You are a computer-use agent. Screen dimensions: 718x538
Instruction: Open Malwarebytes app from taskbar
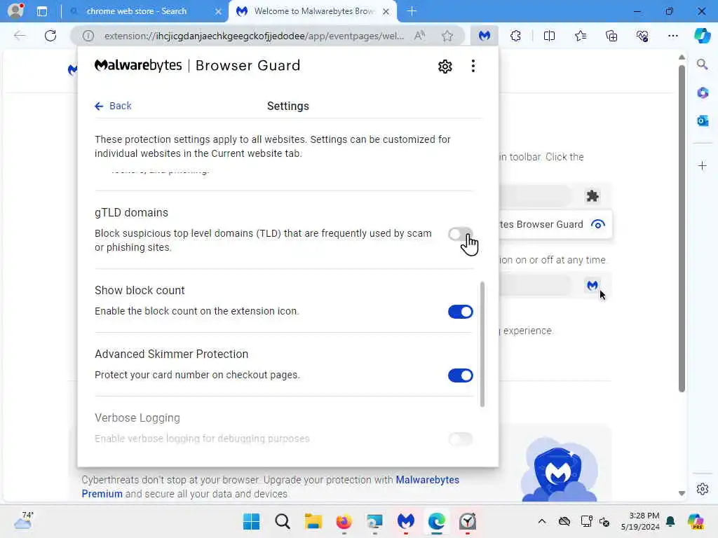pyautogui.click(x=406, y=521)
